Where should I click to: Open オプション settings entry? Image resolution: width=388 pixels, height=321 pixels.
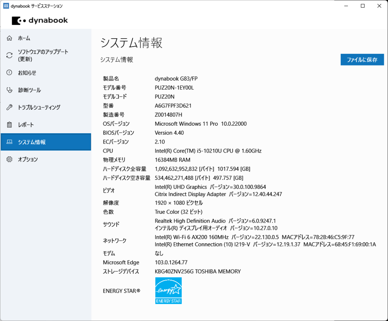(x=46, y=159)
